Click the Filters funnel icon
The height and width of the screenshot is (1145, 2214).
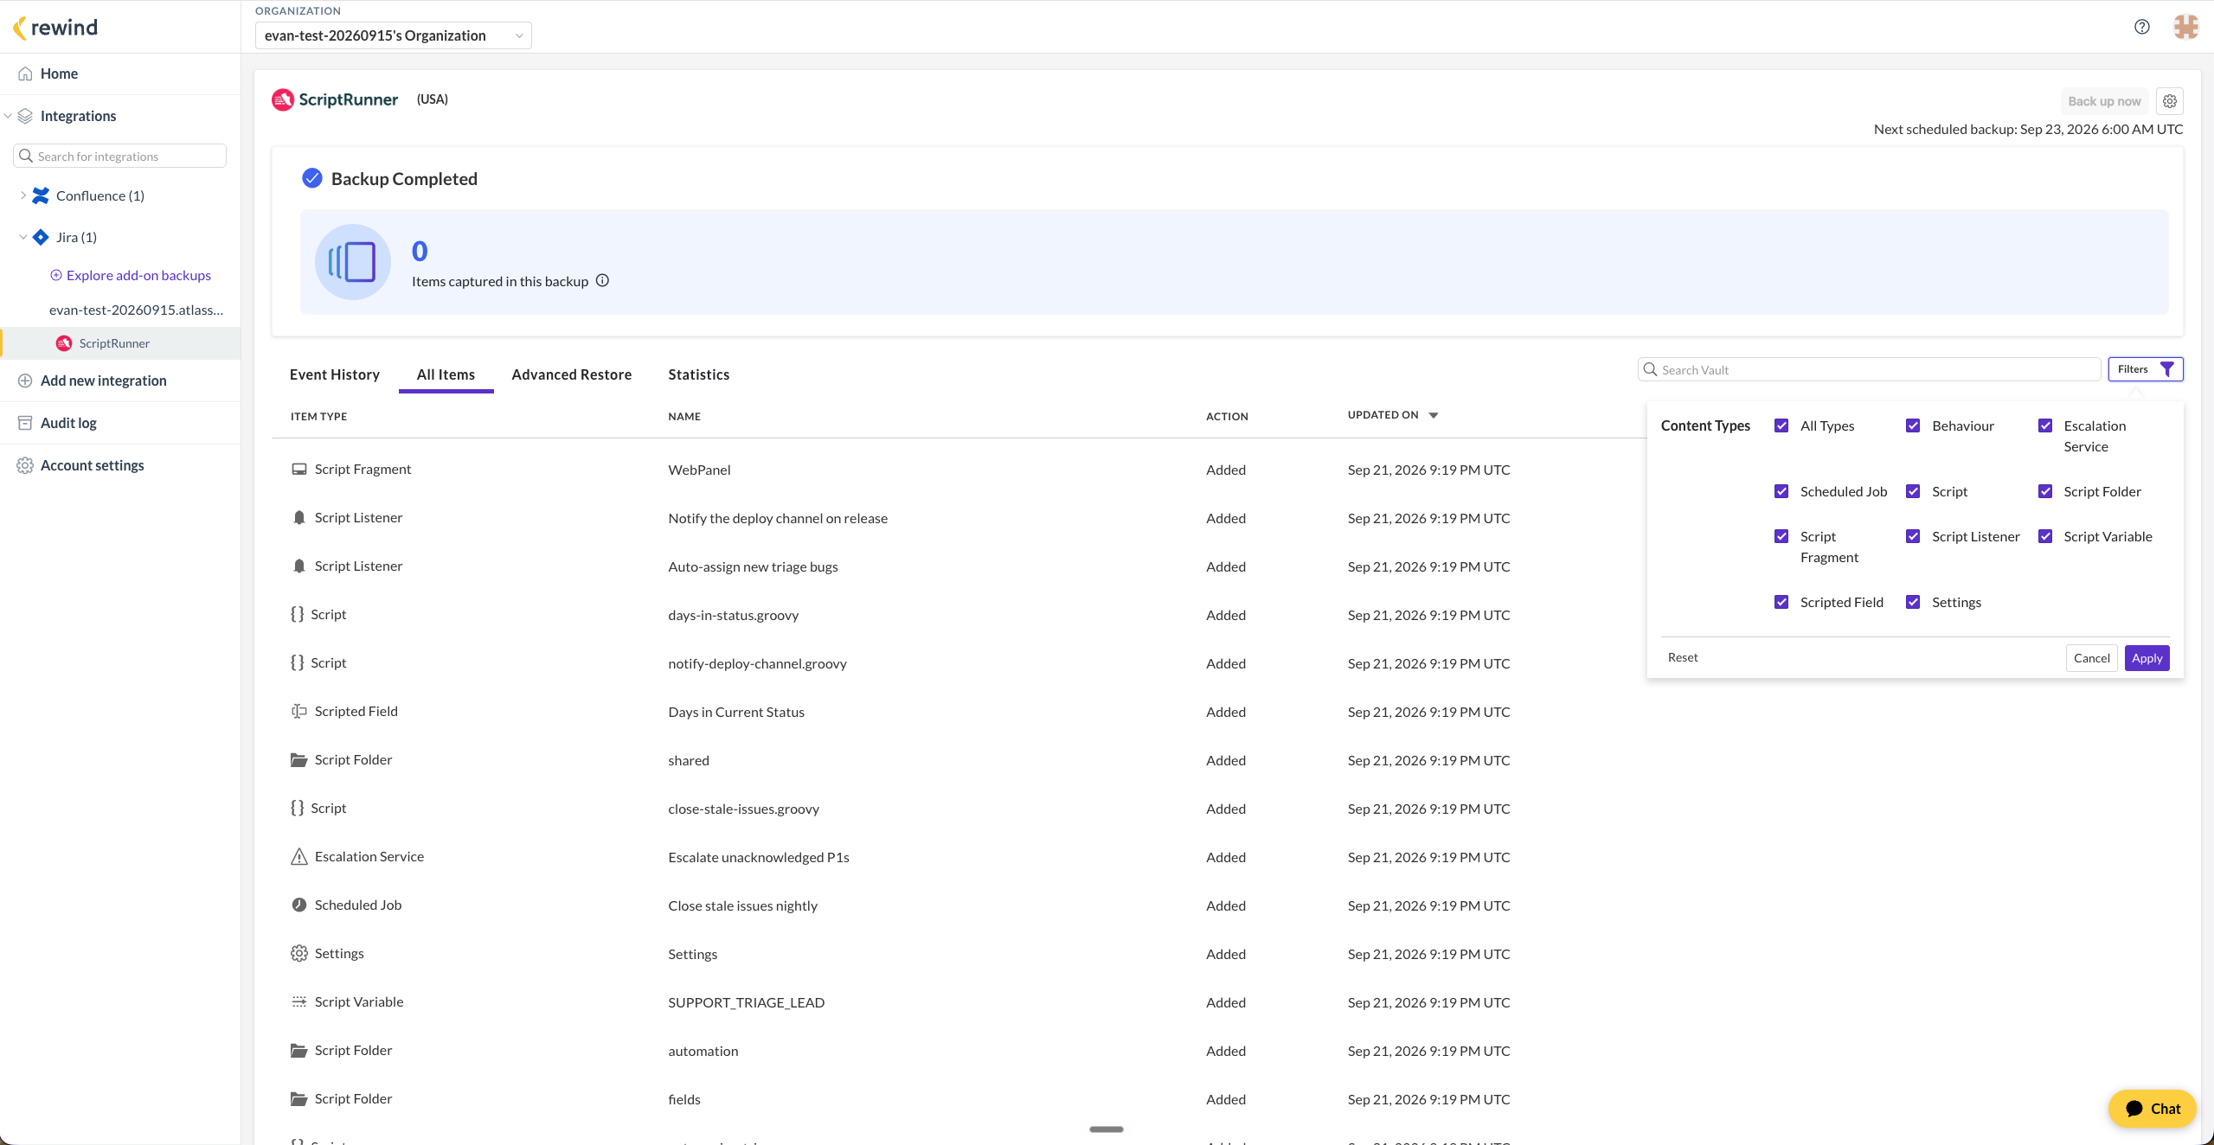(2166, 369)
